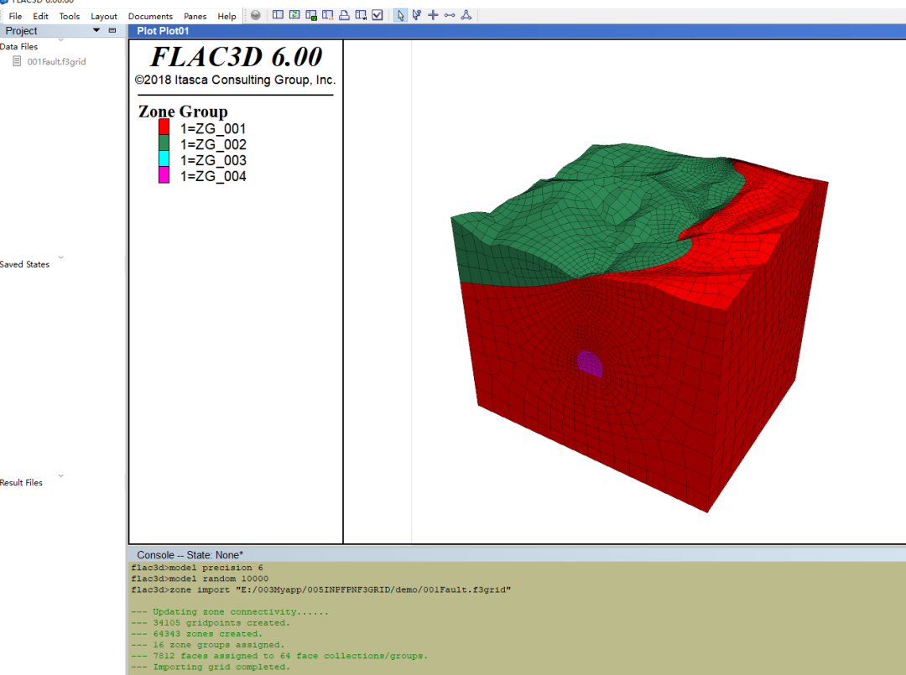Screen dimensions: 906x675
Task: Click the first pane layout toolbar icon
Action: (278, 15)
